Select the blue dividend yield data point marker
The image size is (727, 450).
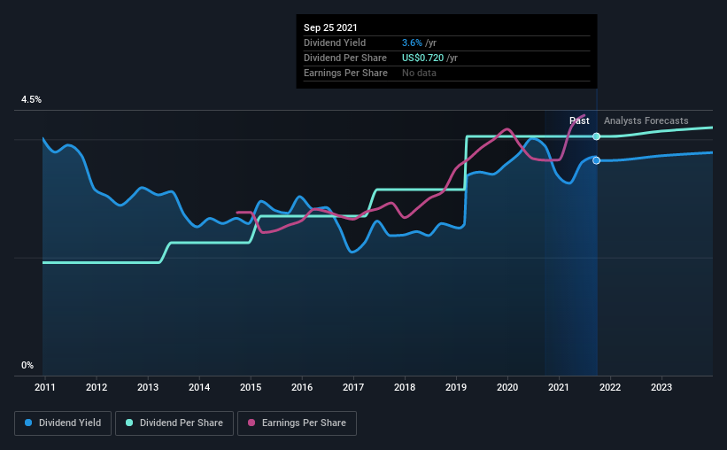pos(597,160)
